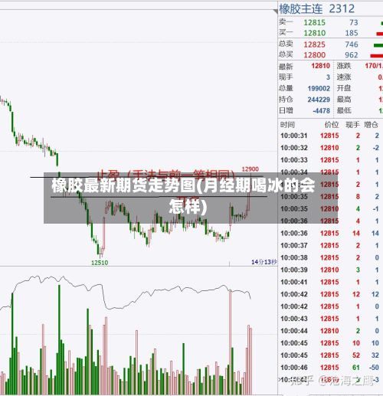Select the tick row time 10:00:32
This screenshot has height=396, width=383.
click(x=294, y=148)
